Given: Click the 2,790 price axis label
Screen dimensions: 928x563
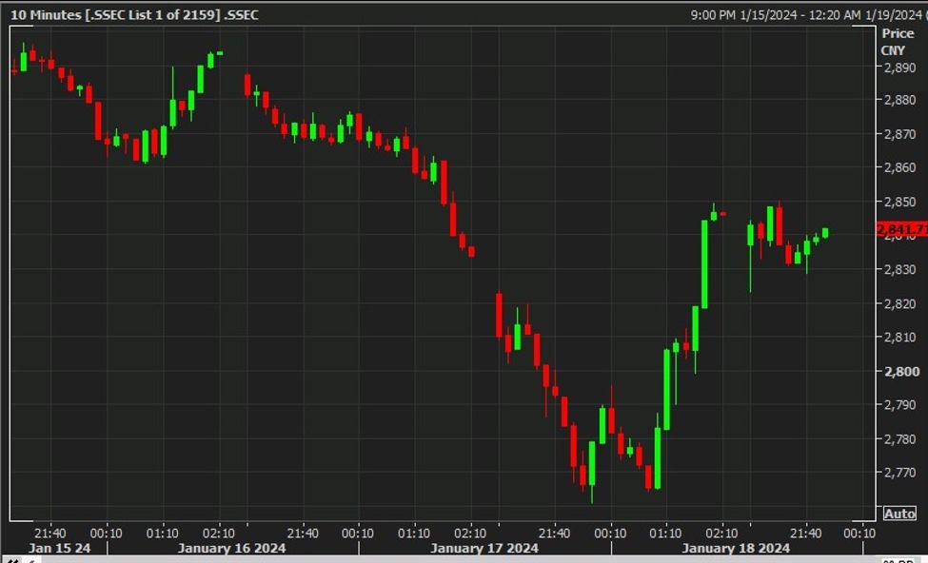Looking at the screenshot, I should point(900,405).
